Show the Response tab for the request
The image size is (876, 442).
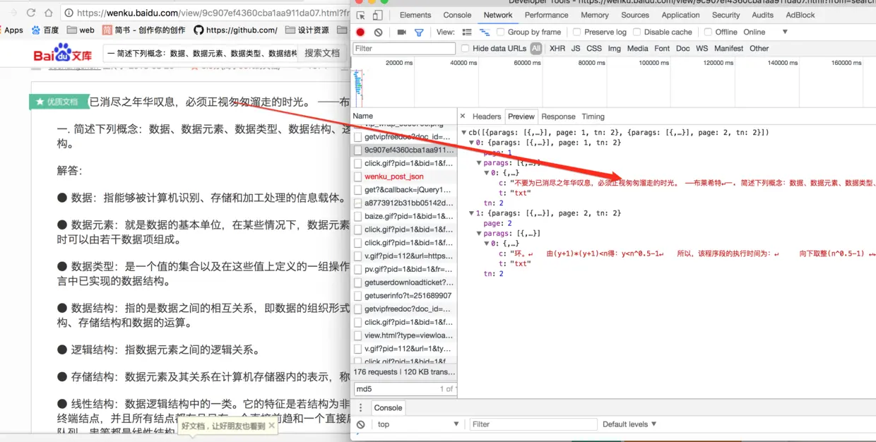[558, 117]
